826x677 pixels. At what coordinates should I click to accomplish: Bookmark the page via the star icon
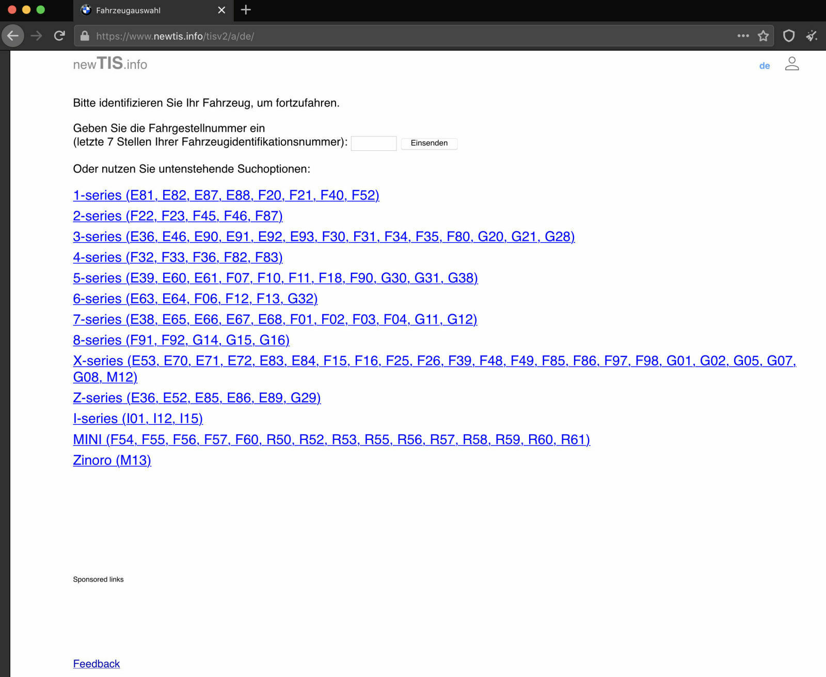pyautogui.click(x=763, y=36)
